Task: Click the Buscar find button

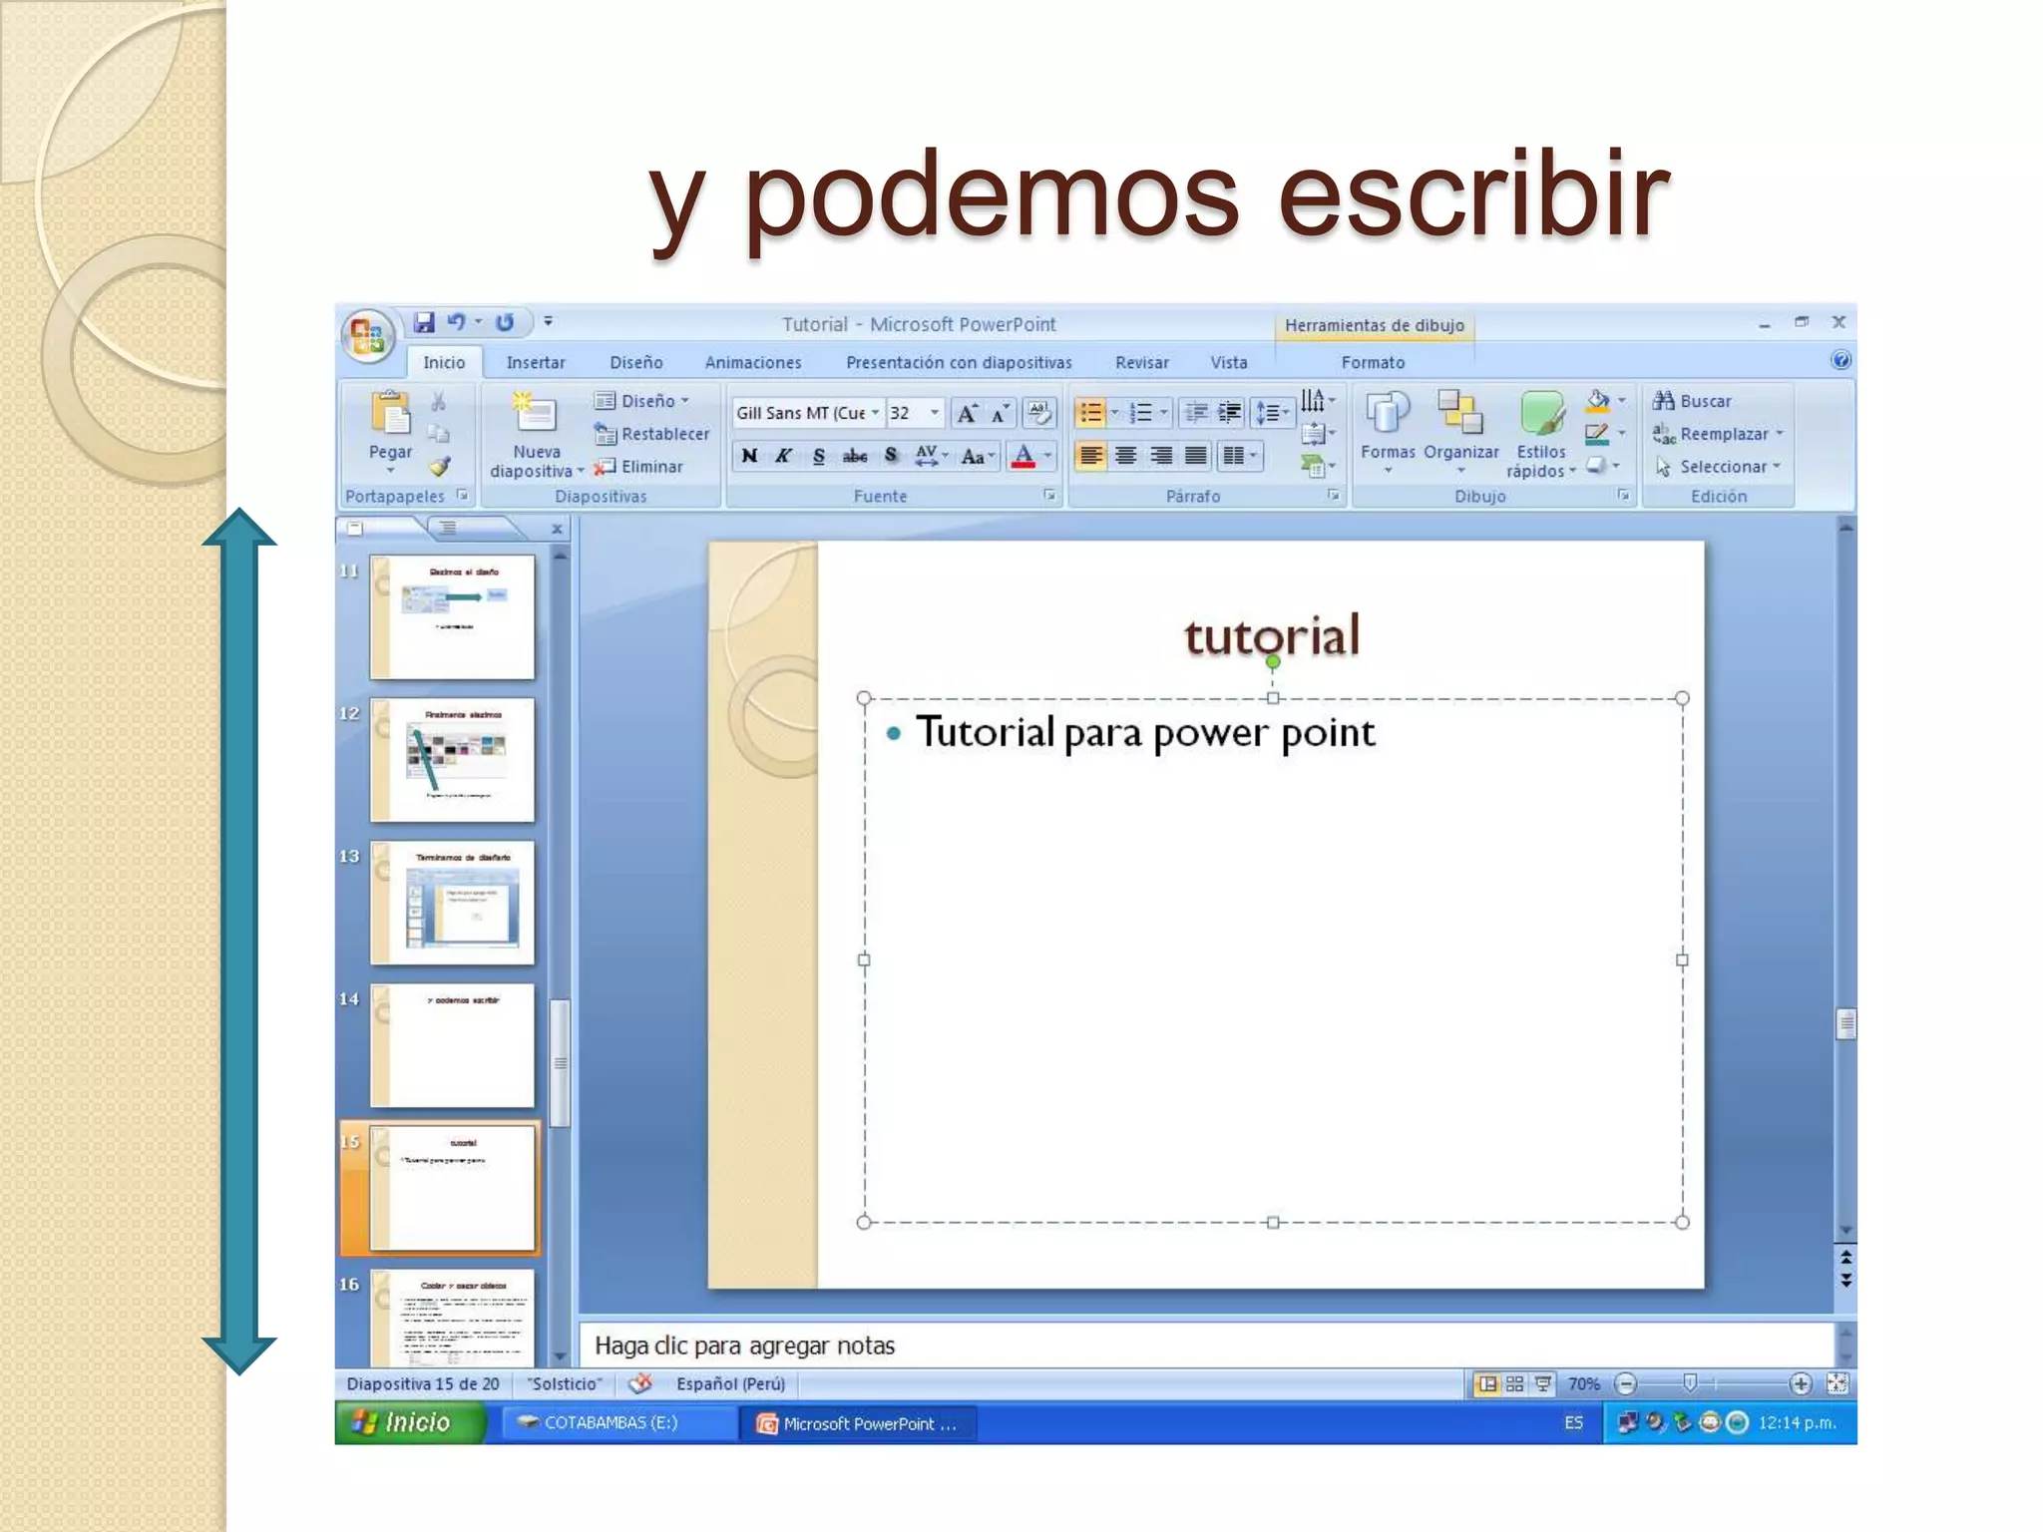Action: tap(1692, 401)
